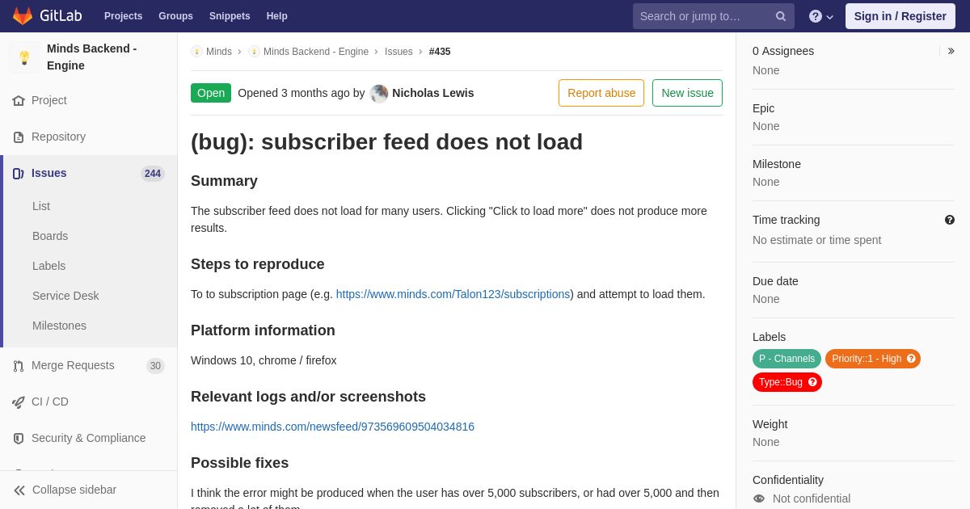Click the Open status badge

click(211, 93)
